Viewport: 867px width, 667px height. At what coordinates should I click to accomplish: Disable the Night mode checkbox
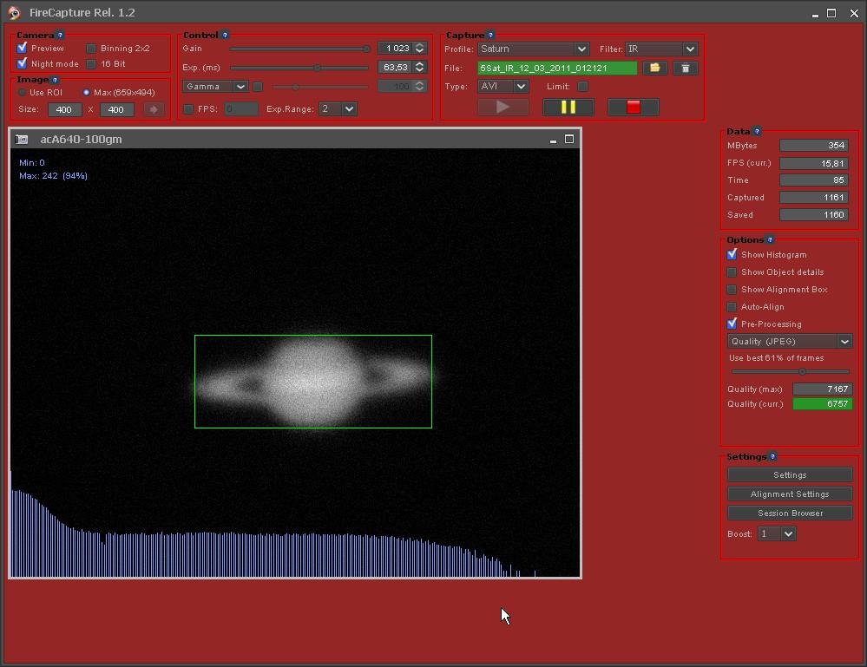tap(22, 63)
